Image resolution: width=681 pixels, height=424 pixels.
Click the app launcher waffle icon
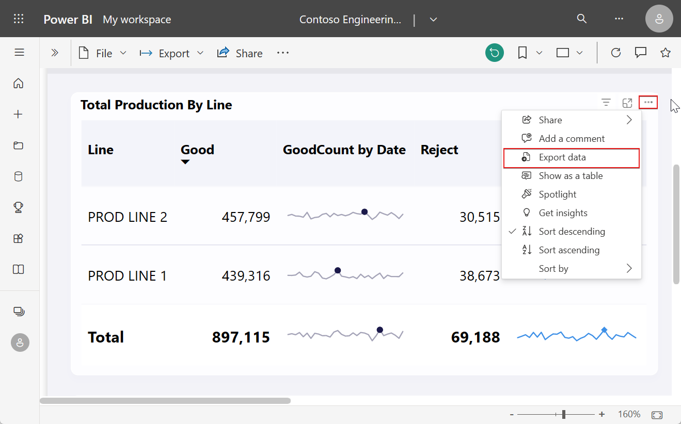(x=19, y=19)
